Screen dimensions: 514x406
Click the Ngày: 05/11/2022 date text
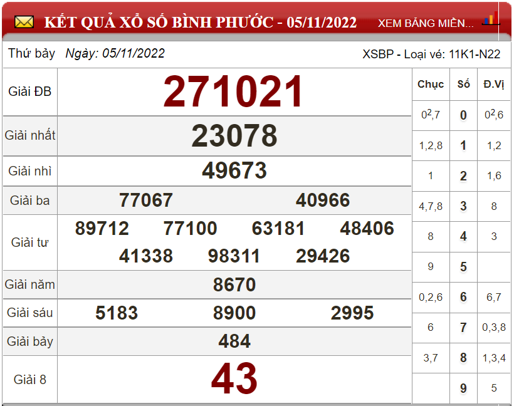tap(115, 53)
